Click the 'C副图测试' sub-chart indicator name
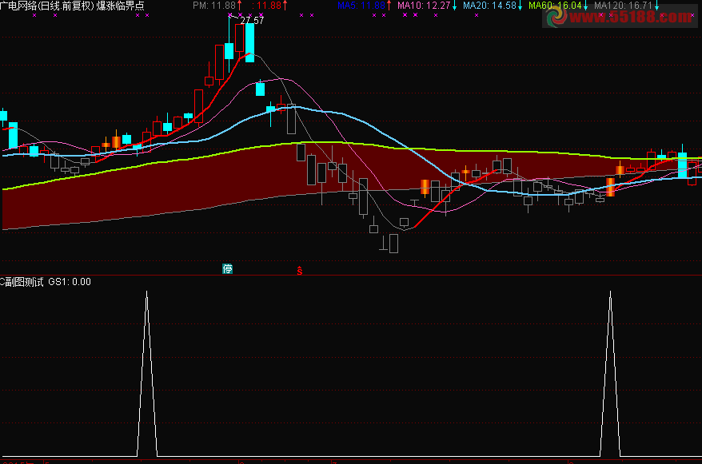 tap(22, 282)
